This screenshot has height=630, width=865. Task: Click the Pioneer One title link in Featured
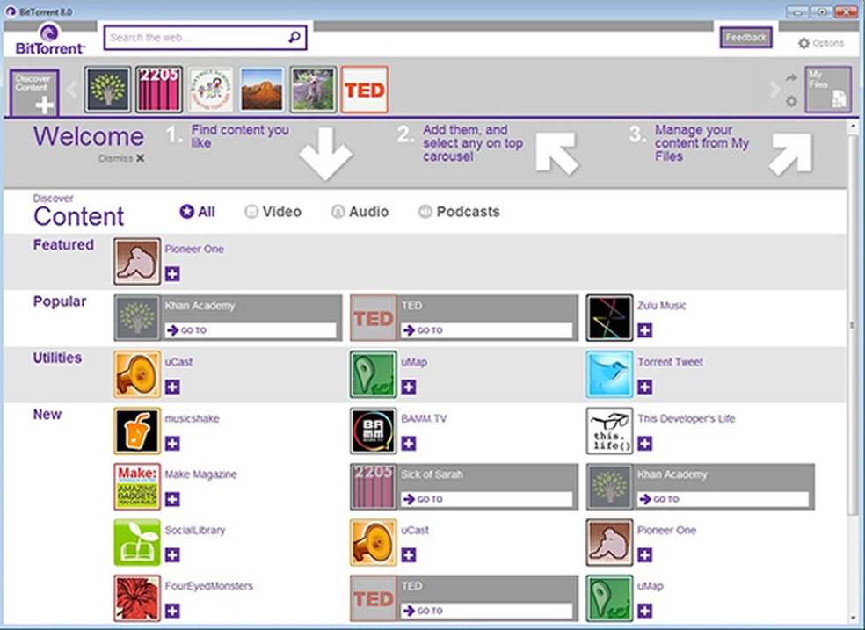tap(194, 250)
